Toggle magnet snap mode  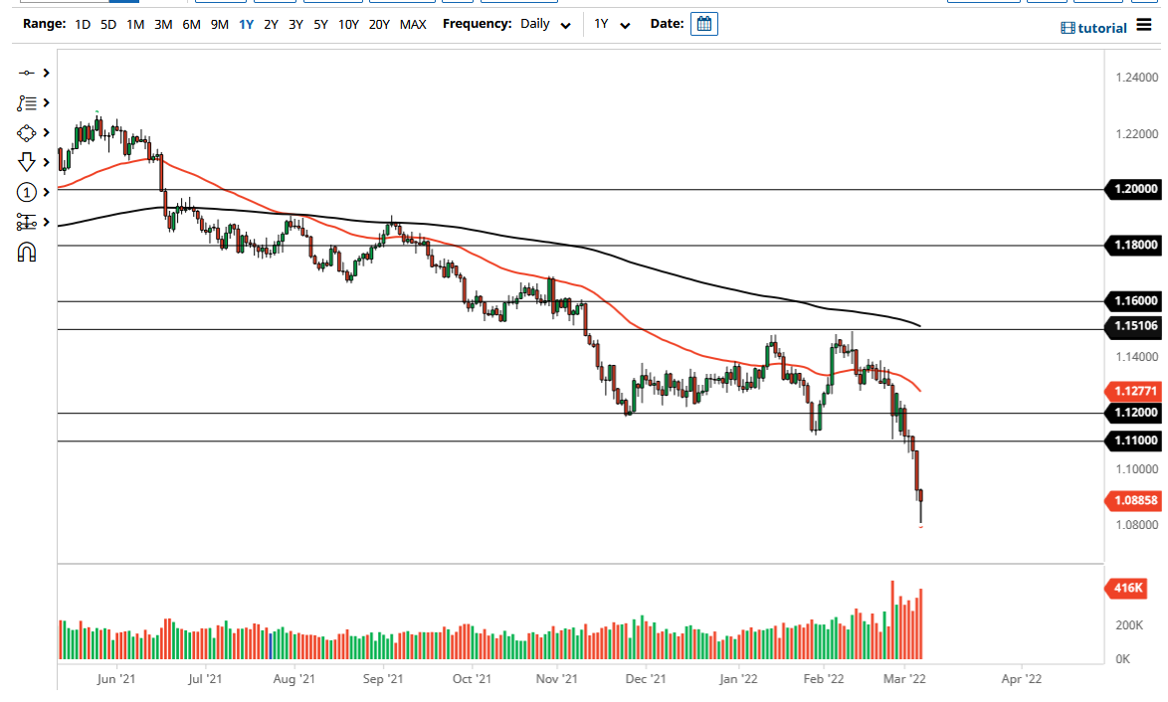coord(26,252)
